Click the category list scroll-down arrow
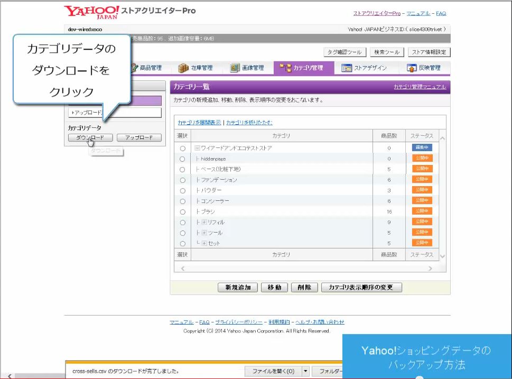Image resolution: width=512 pixels, height=379 pixels. point(442,256)
